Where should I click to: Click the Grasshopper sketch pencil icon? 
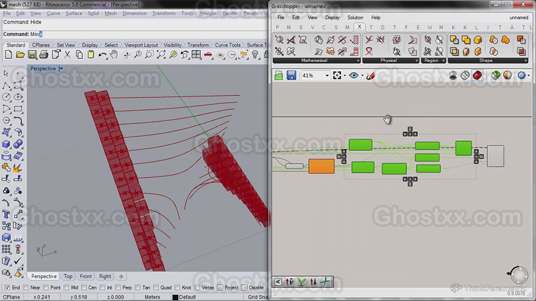(x=370, y=75)
